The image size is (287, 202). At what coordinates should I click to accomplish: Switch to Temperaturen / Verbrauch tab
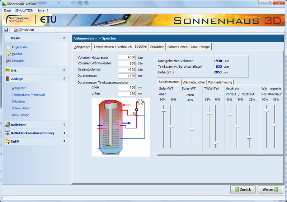[x=113, y=47]
